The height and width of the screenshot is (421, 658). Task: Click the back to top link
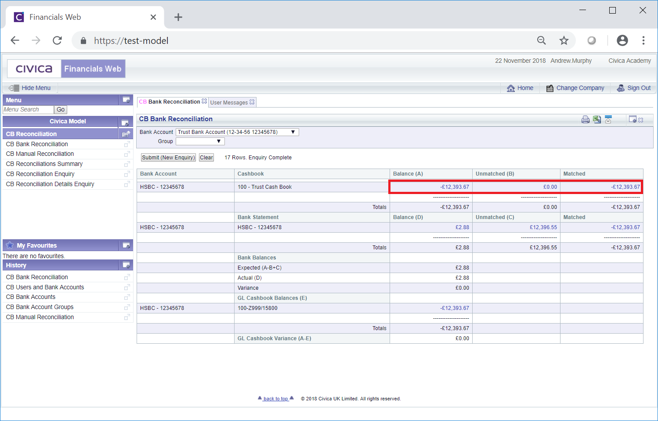(x=275, y=399)
